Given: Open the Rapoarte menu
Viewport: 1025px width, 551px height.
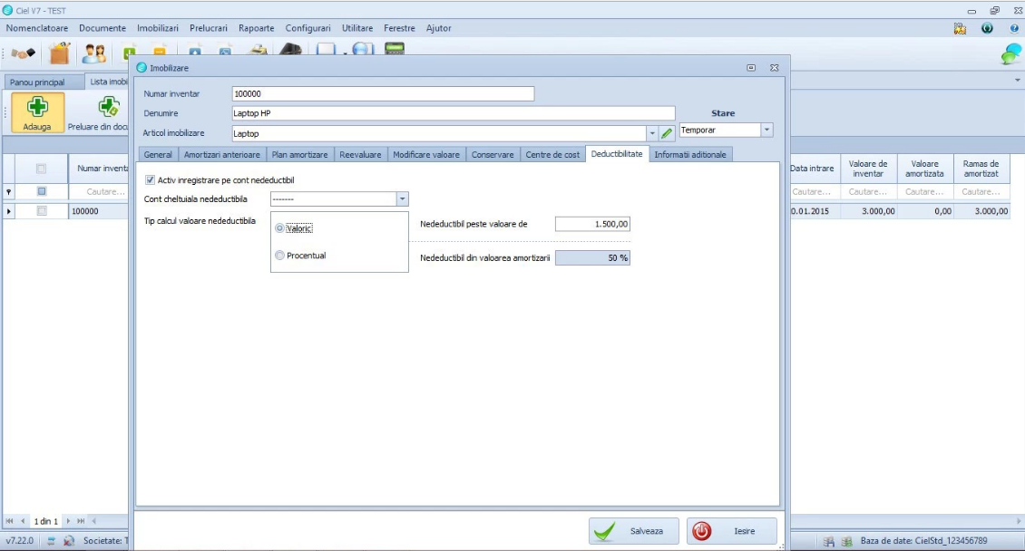Looking at the screenshot, I should (x=256, y=28).
